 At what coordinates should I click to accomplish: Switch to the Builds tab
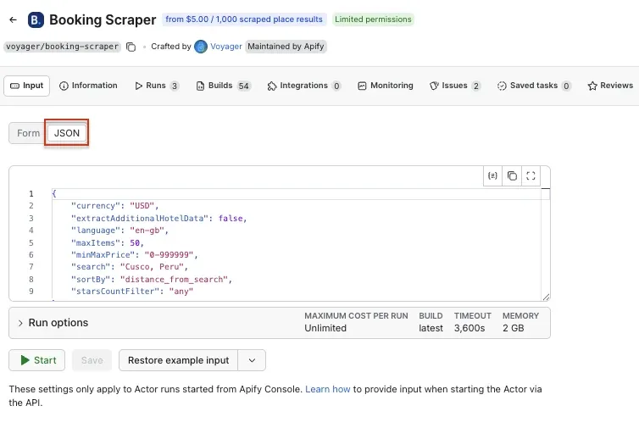point(224,86)
